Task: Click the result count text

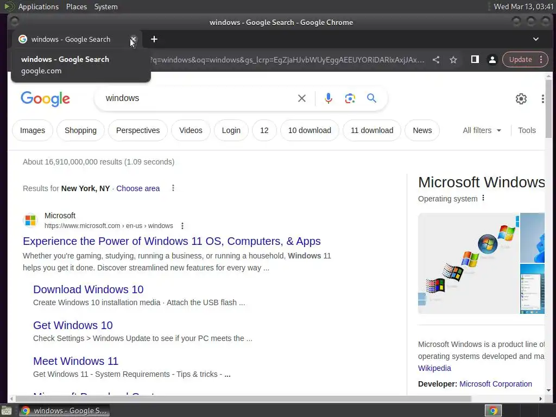Action: pyautogui.click(x=99, y=162)
